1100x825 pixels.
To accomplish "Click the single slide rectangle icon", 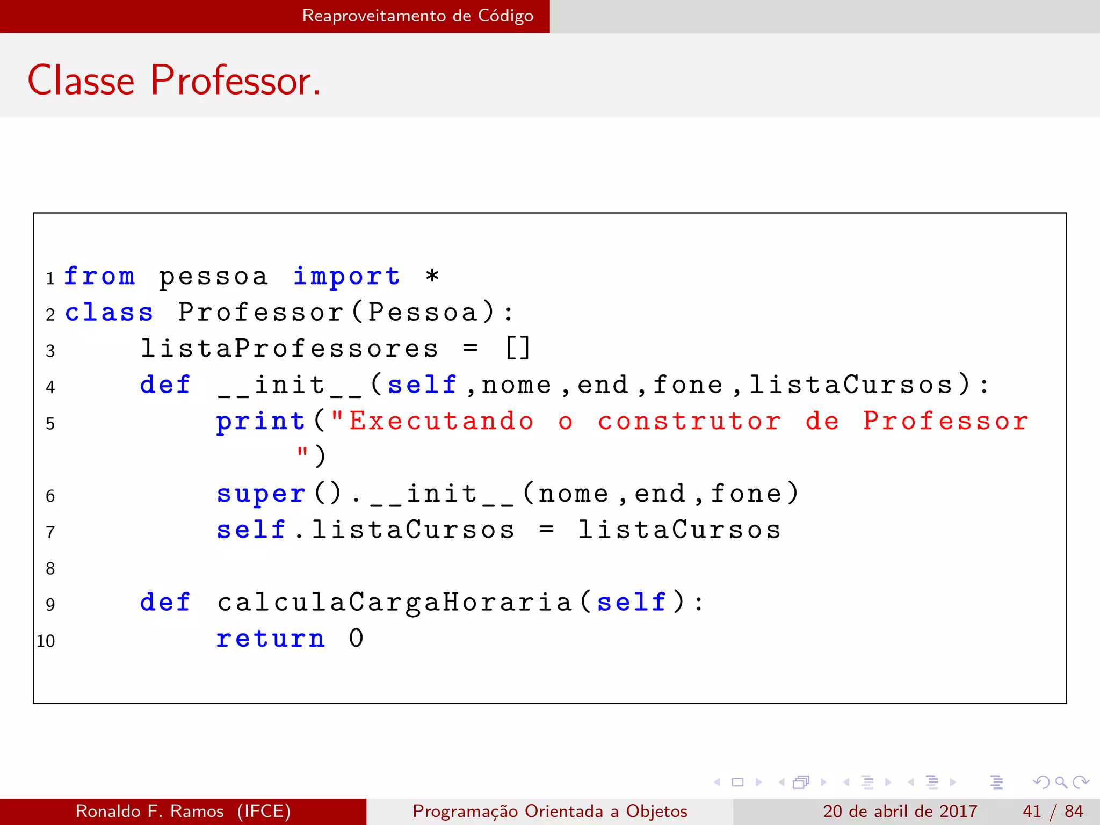I will click(x=738, y=782).
